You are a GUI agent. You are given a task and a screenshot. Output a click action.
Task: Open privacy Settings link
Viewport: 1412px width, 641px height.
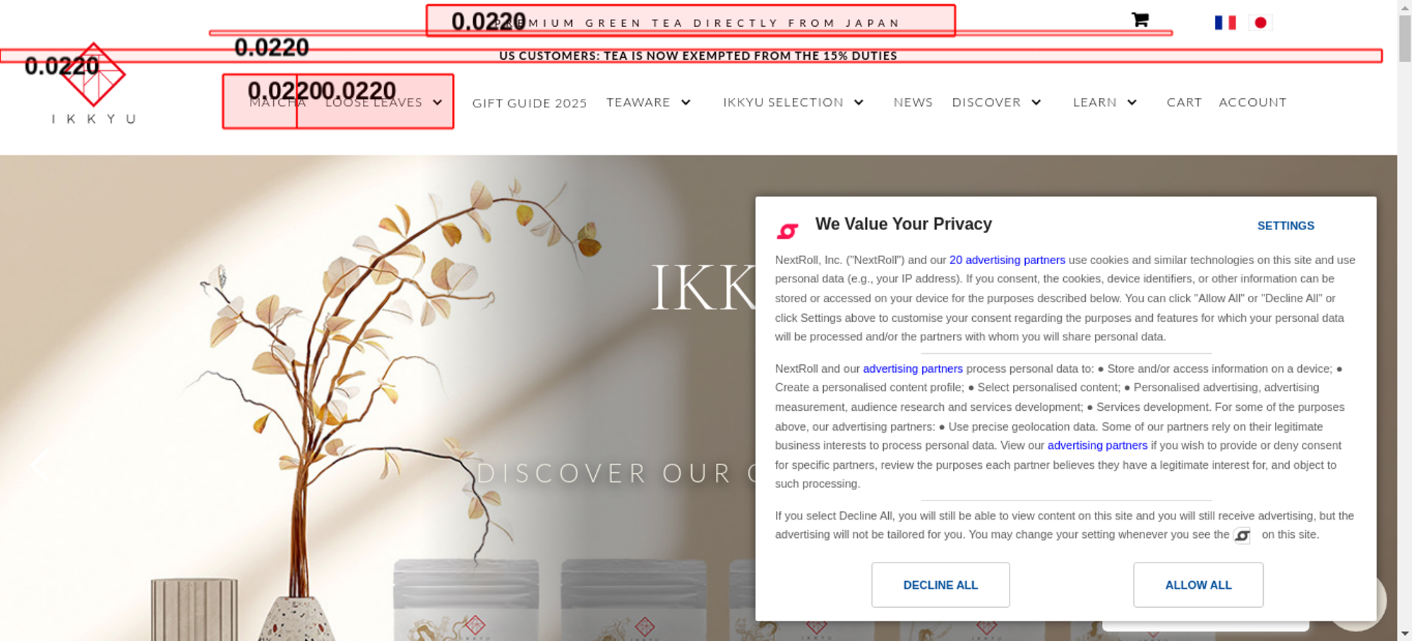(x=1286, y=226)
